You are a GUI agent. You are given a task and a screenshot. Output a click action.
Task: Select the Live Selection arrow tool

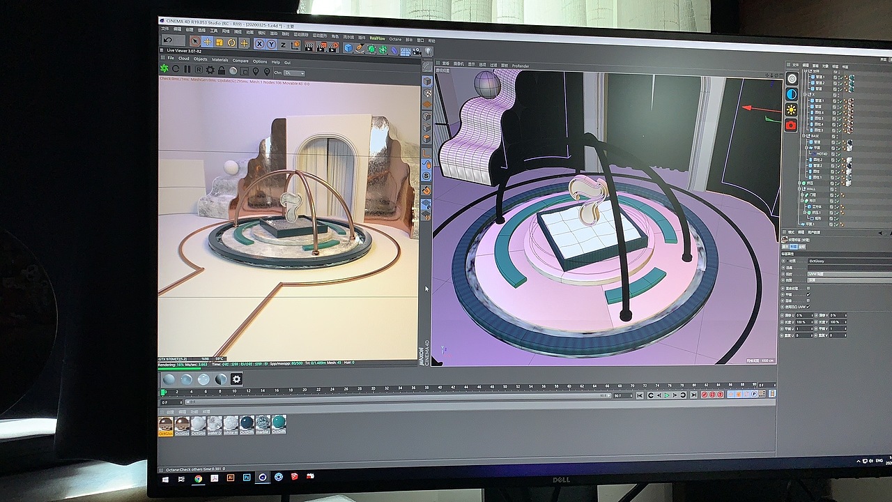[x=195, y=42]
